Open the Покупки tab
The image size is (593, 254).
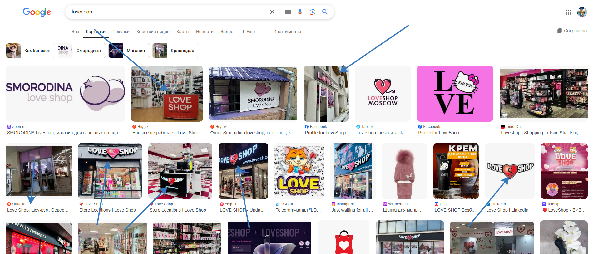click(x=121, y=32)
